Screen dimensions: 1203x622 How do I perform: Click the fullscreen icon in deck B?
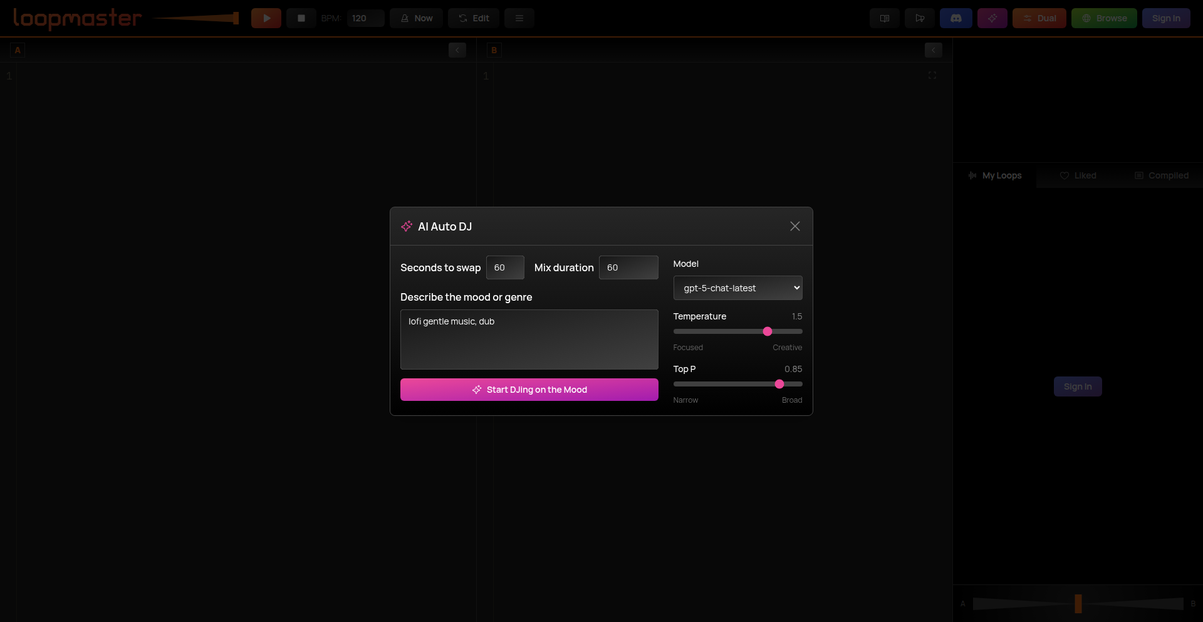pos(932,75)
